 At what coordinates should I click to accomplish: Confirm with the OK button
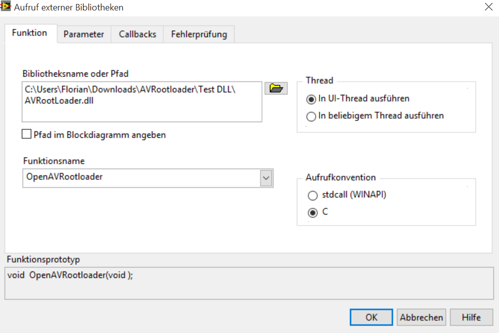click(372, 317)
